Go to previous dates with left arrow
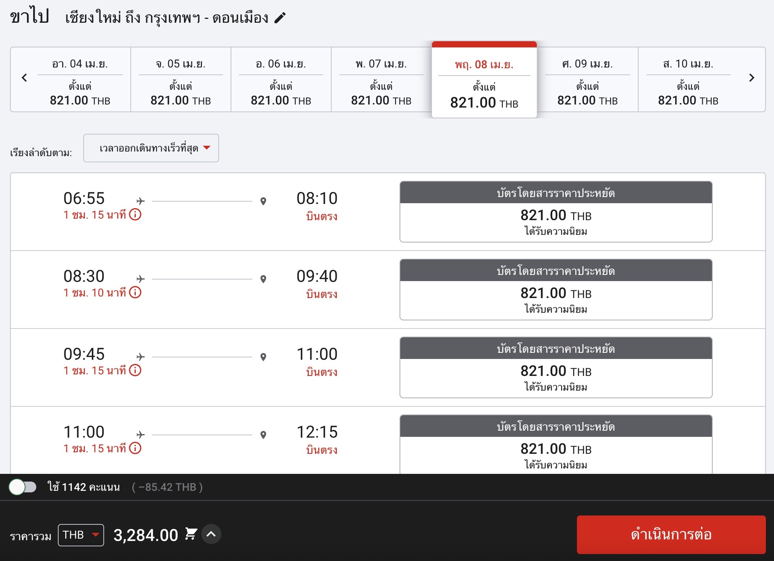The height and width of the screenshot is (561, 774). click(24, 78)
